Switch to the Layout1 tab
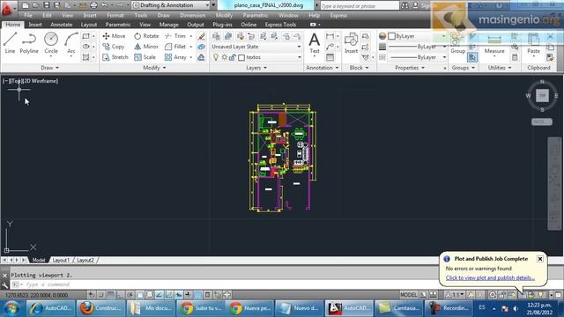This screenshot has width=564, height=317. 61,260
